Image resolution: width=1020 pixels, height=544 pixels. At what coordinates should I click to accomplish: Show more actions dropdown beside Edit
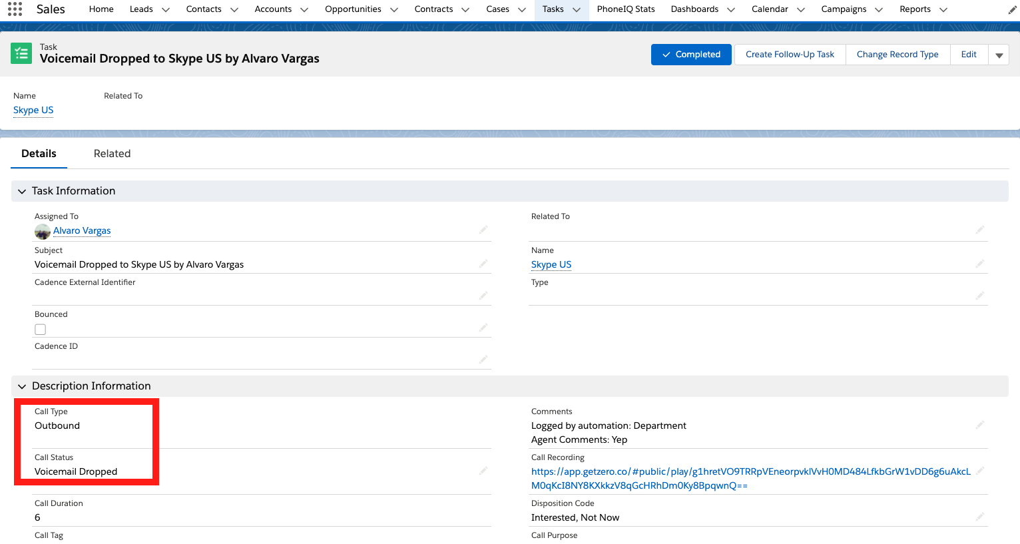(x=999, y=55)
